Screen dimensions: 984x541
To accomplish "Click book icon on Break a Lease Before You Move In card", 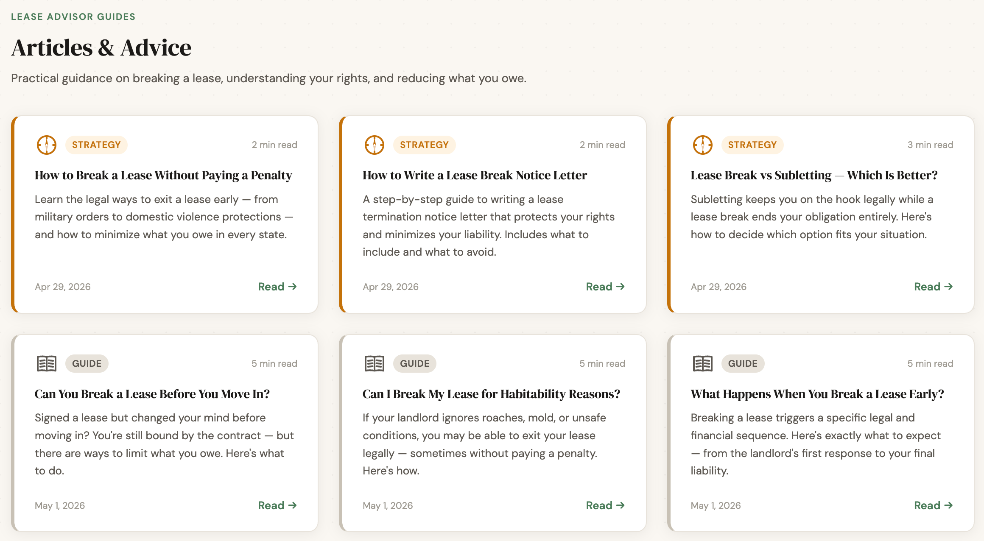I will (x=46, y=363).
